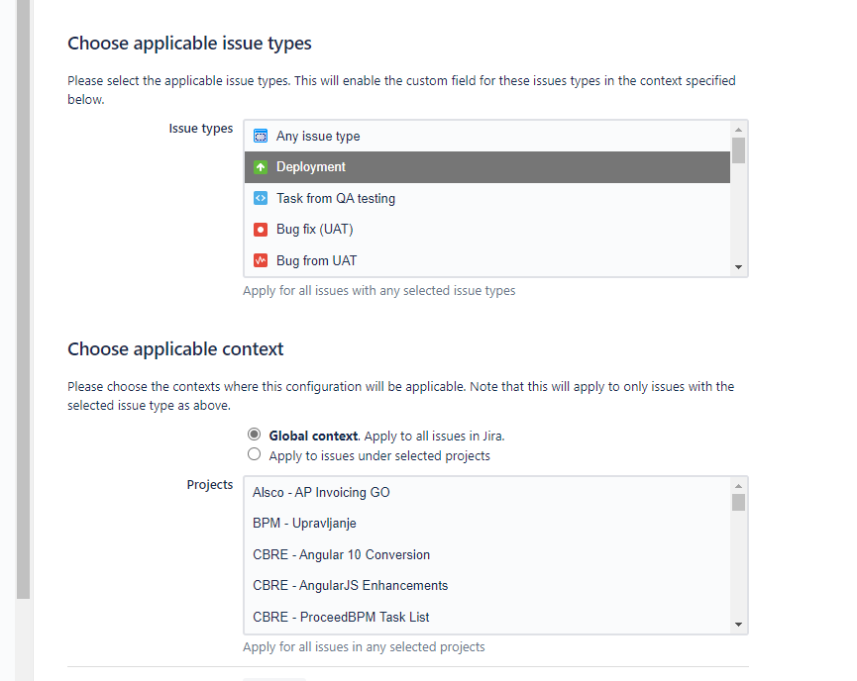Choose the Global context radio button
Screen dimensions: 857x681
click(255, 435)
